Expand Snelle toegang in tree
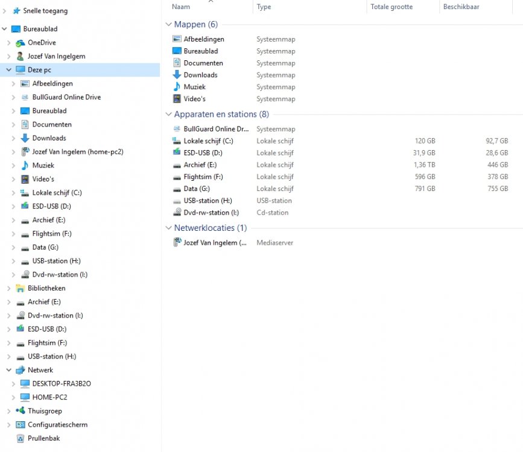 coord(4,11)
